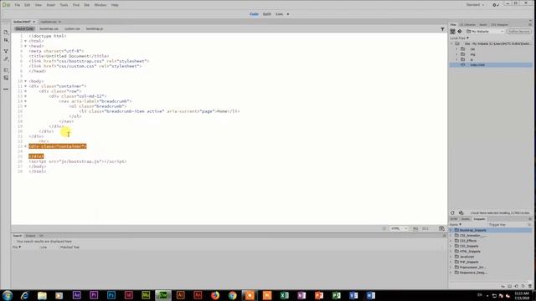536x301 pixels.
Task: Open the Standard workspace dropdown
Action: [475, 5]
